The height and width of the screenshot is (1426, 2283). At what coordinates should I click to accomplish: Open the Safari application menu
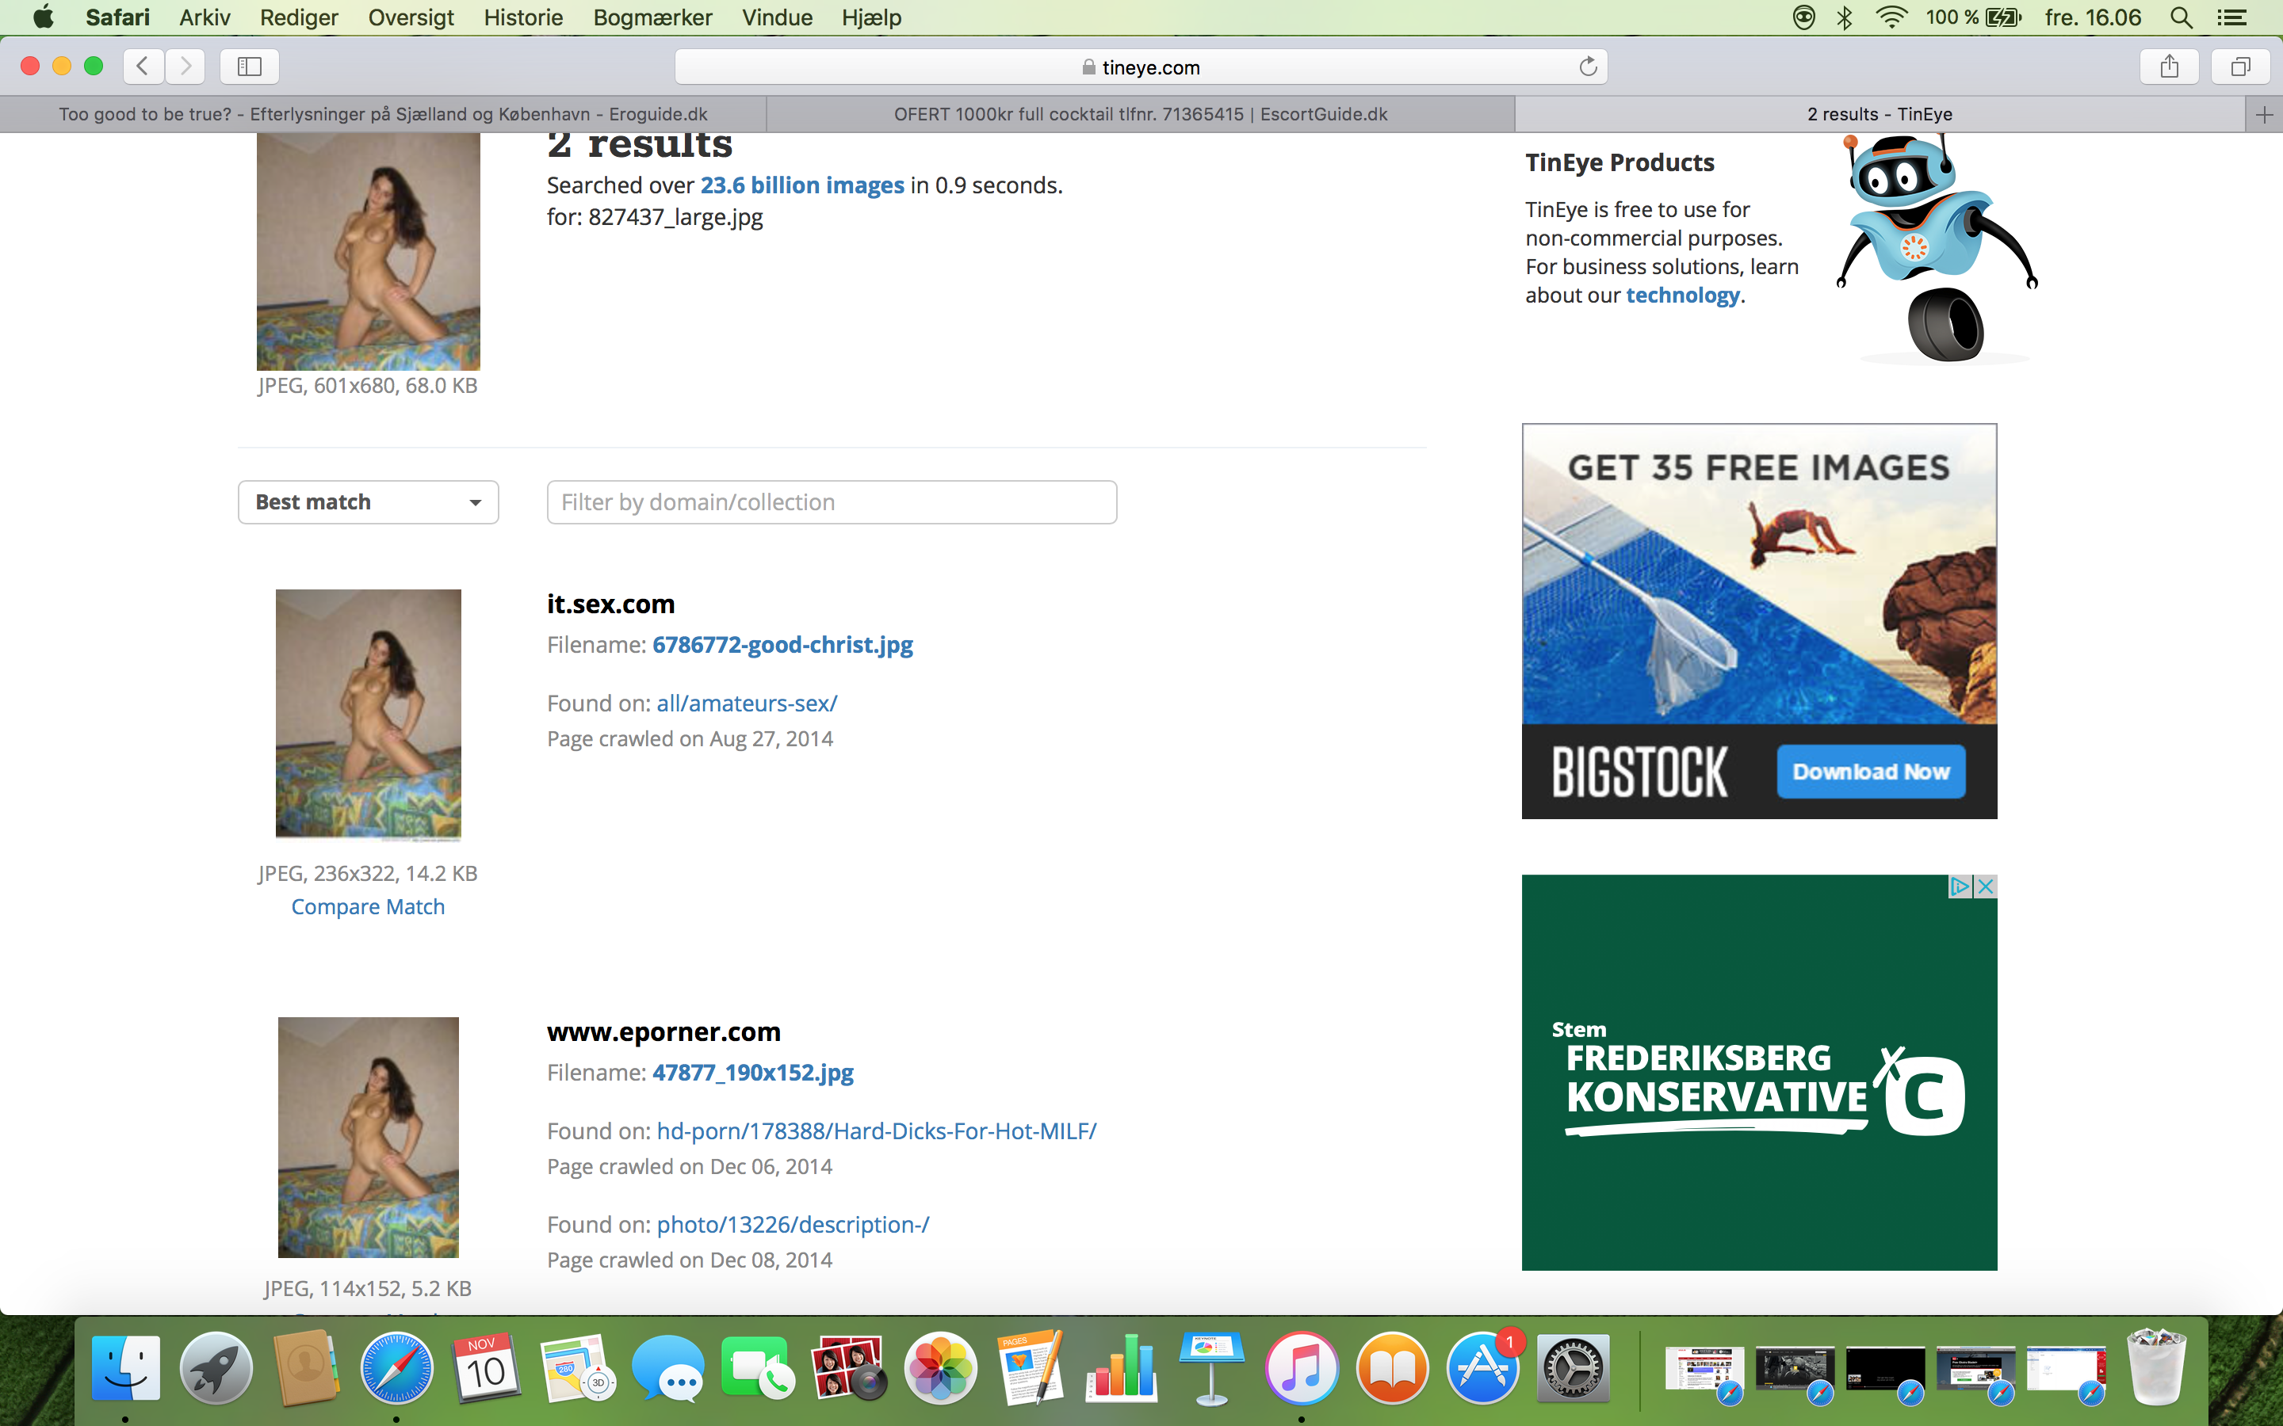pyautogui.click(x=117, y=17)
